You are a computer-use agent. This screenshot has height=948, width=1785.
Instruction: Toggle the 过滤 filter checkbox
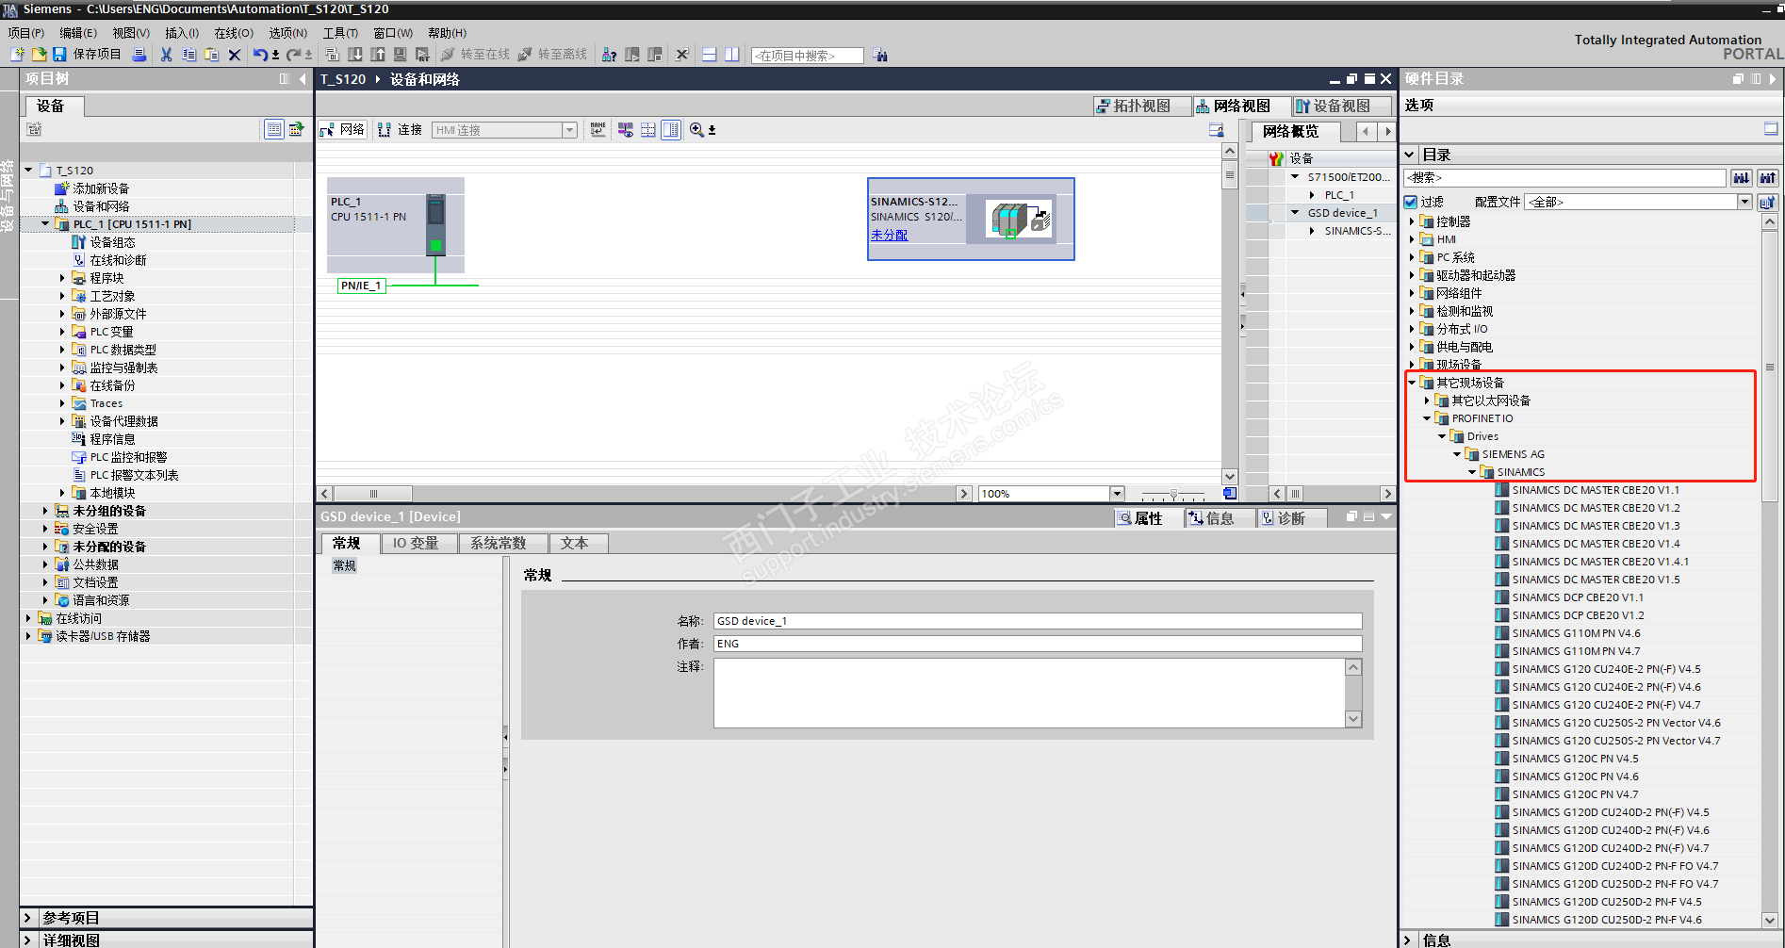click(1411, 202)
